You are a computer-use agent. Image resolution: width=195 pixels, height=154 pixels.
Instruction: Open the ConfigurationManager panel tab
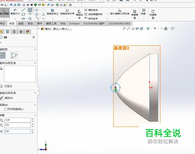coord(14,32)
